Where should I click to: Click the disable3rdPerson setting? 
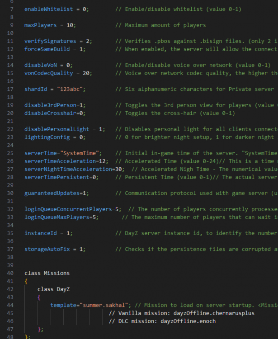(x=50, y=105)
